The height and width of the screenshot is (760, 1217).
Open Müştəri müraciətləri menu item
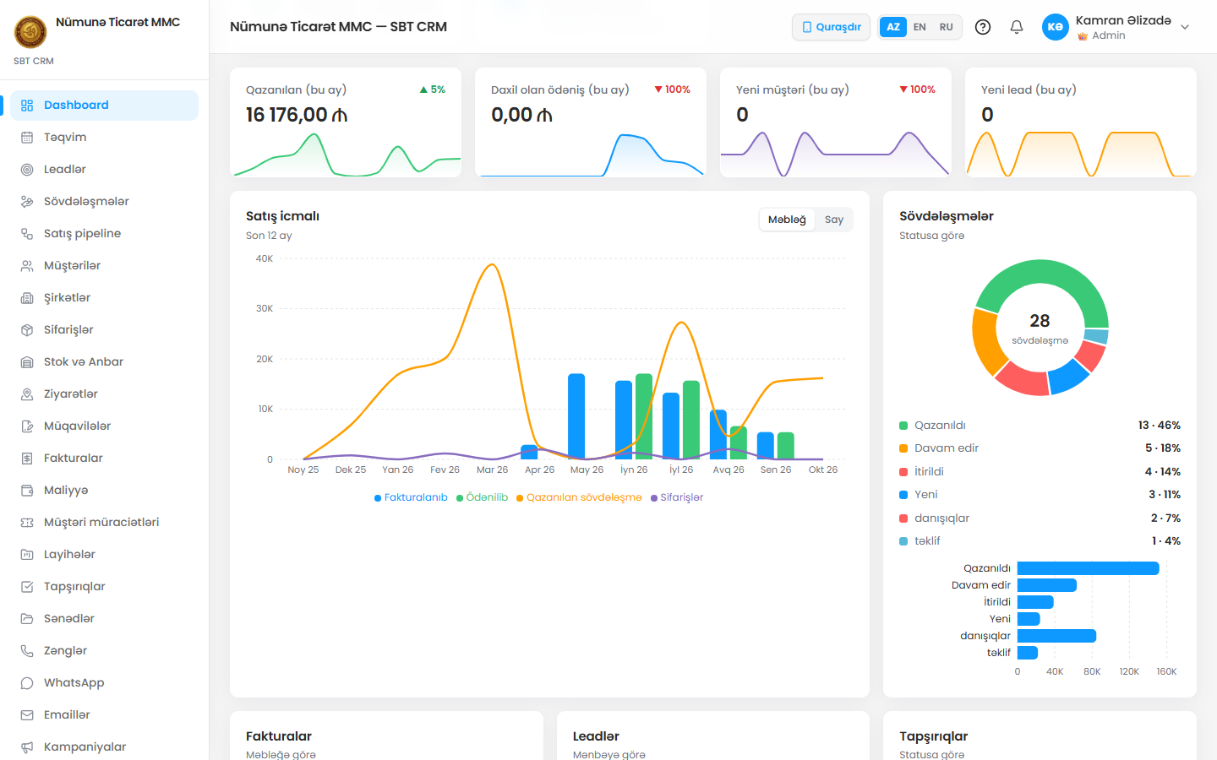[x=104, y=523]
